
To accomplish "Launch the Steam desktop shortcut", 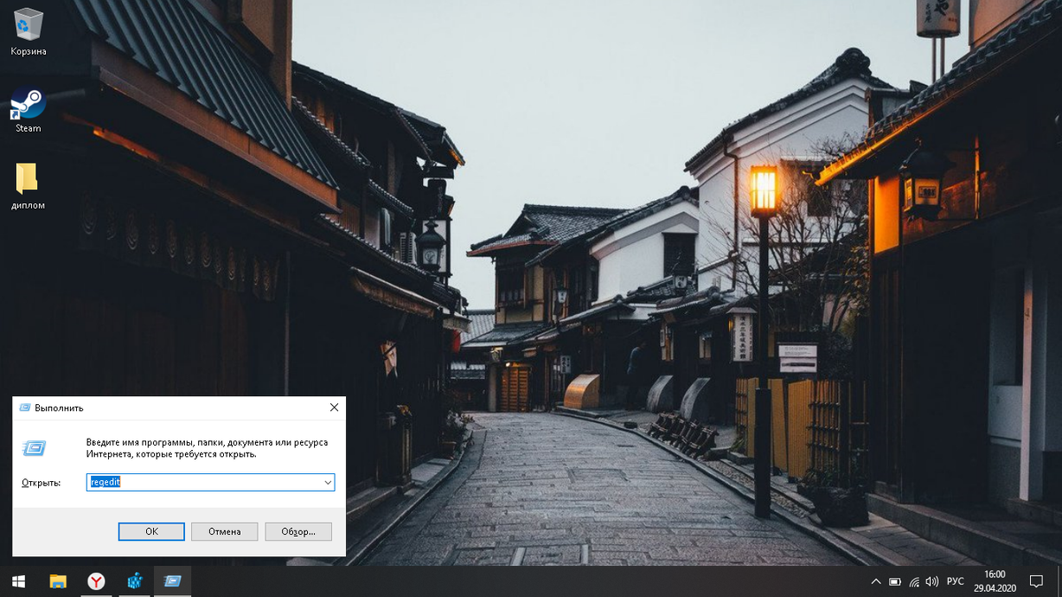I will [28, 110].
